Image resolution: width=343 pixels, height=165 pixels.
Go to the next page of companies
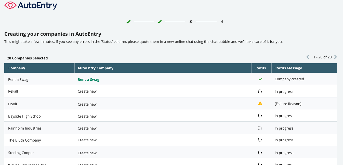point(336,57)
